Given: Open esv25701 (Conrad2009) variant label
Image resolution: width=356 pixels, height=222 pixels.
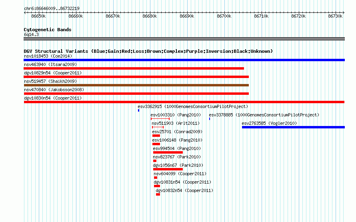Looking at the screenshot, I should [x=177, y=132].
